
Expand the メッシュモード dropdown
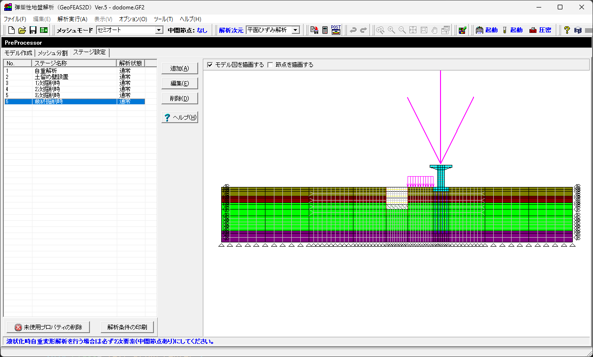(159, 30)
